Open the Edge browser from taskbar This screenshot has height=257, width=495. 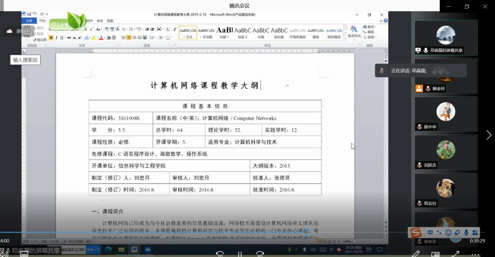108,250
